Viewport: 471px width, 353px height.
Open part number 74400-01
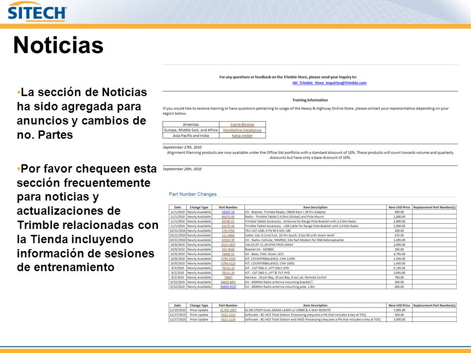[x=228, y=254]
